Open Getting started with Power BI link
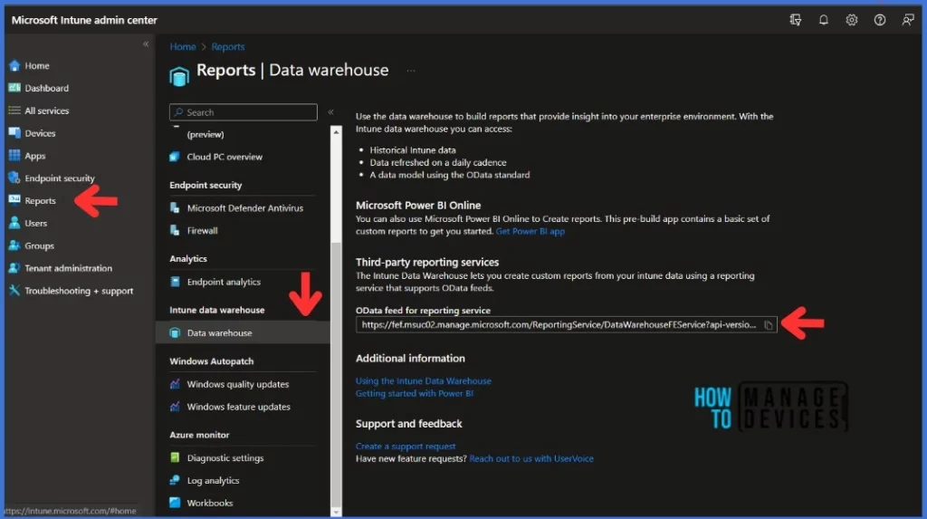Image resolution: width=927 pixels, height=519 pixels. 414,393
